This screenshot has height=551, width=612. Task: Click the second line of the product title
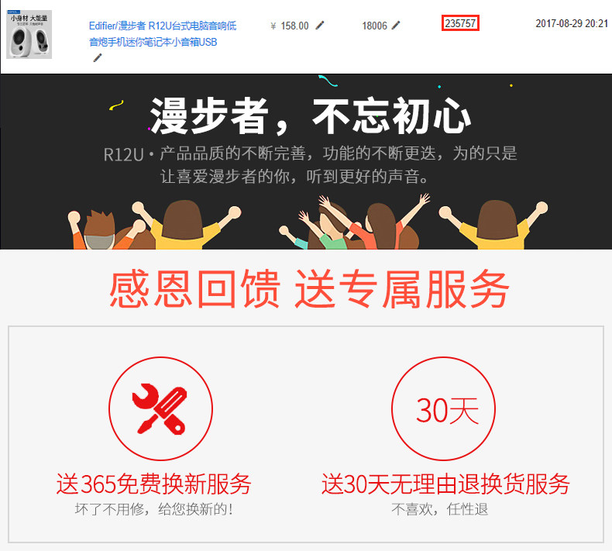[153, 42]
